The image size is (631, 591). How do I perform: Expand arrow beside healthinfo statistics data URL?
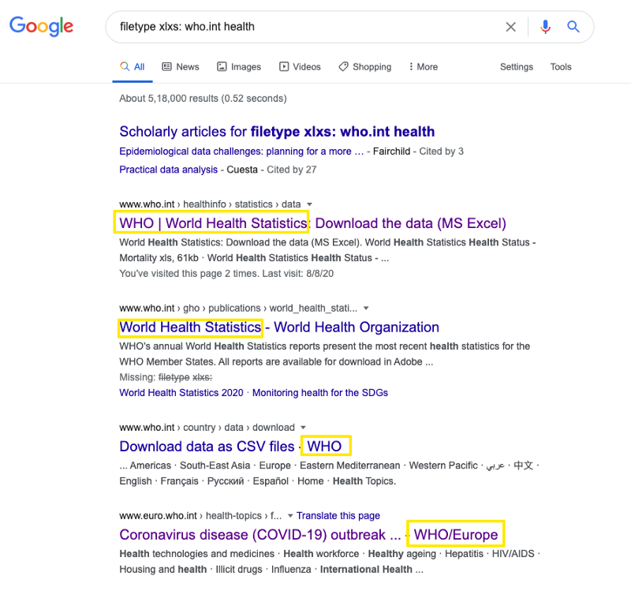[x=310, y=204]
